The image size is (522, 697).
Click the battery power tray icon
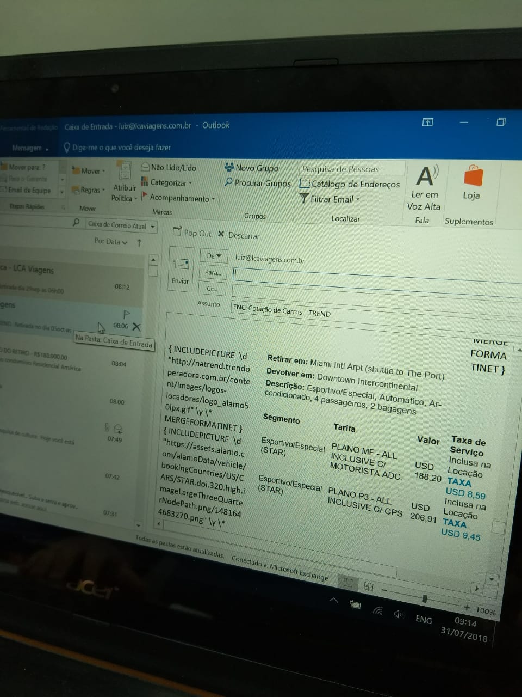tap(357, 604)
